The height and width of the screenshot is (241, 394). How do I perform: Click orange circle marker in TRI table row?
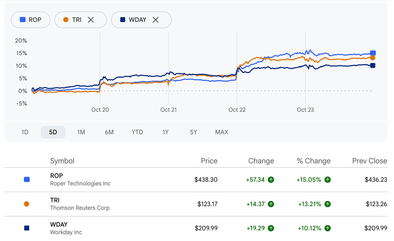coord(27,204)
